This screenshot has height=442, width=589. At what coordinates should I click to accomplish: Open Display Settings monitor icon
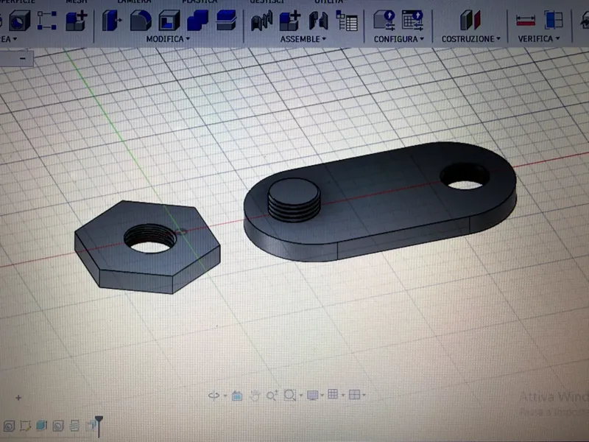[x=312, y=395]
